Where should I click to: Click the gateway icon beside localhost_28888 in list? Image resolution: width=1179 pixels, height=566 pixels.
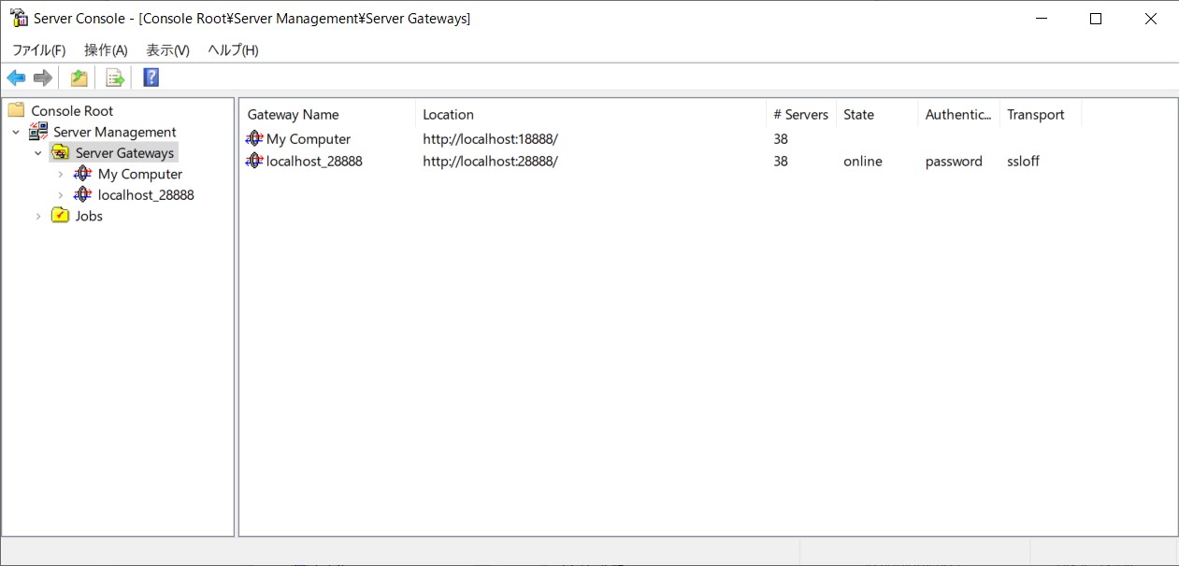[254, 162]
